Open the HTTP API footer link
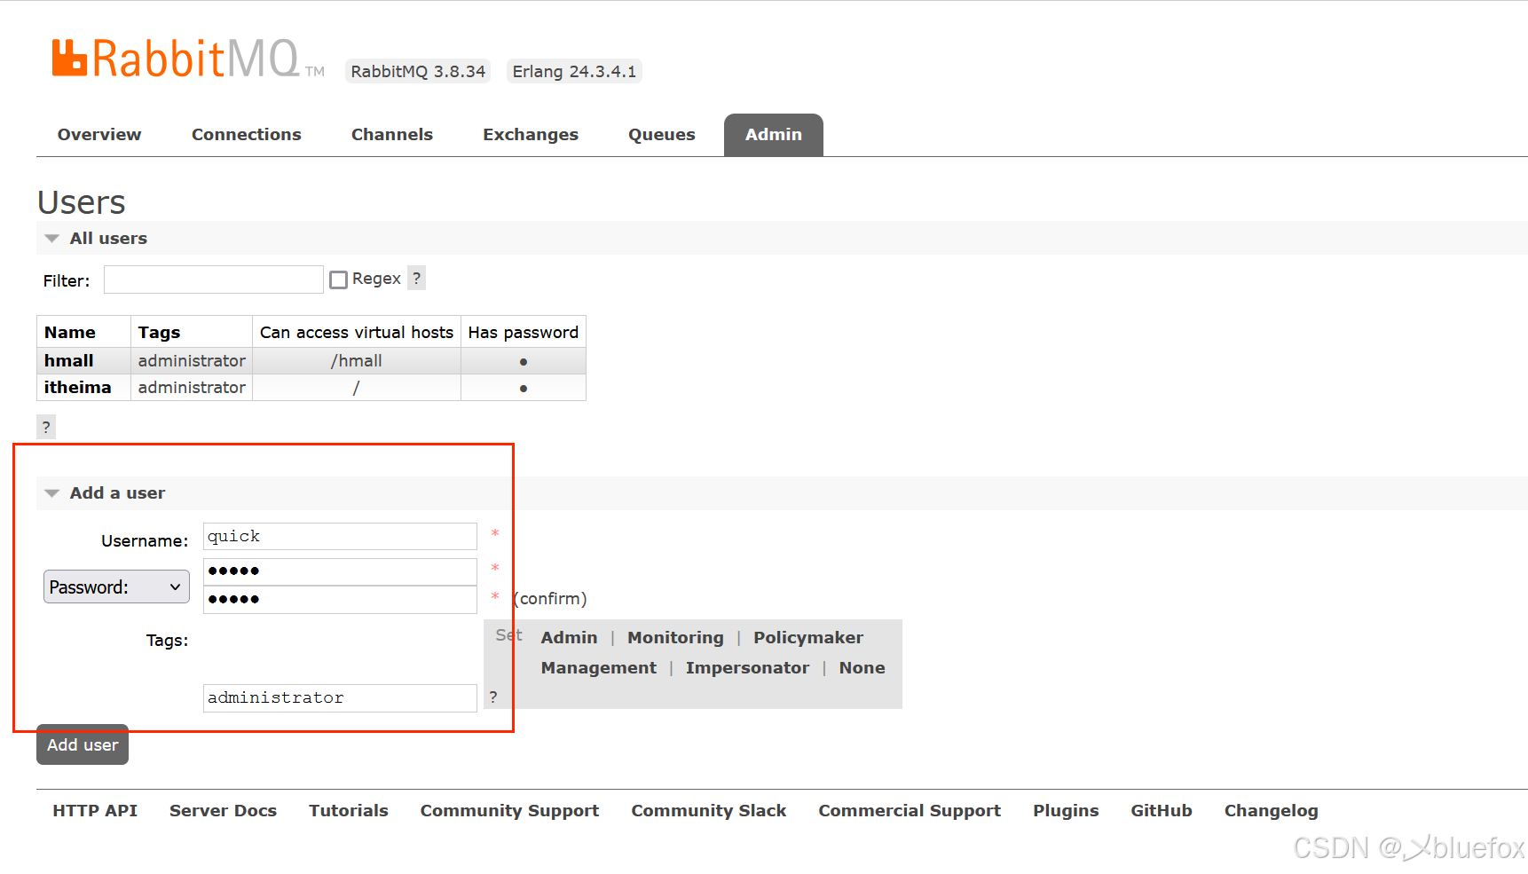1528x874 pixels. [x=95, y=810]
